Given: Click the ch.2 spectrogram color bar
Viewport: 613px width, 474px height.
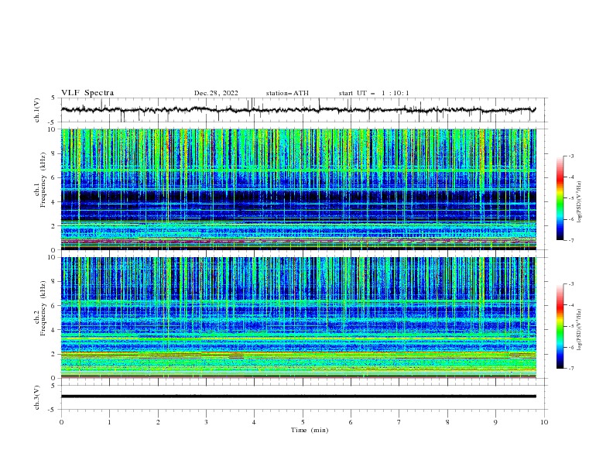Looking at the screenshot, I should coord(560,326).
